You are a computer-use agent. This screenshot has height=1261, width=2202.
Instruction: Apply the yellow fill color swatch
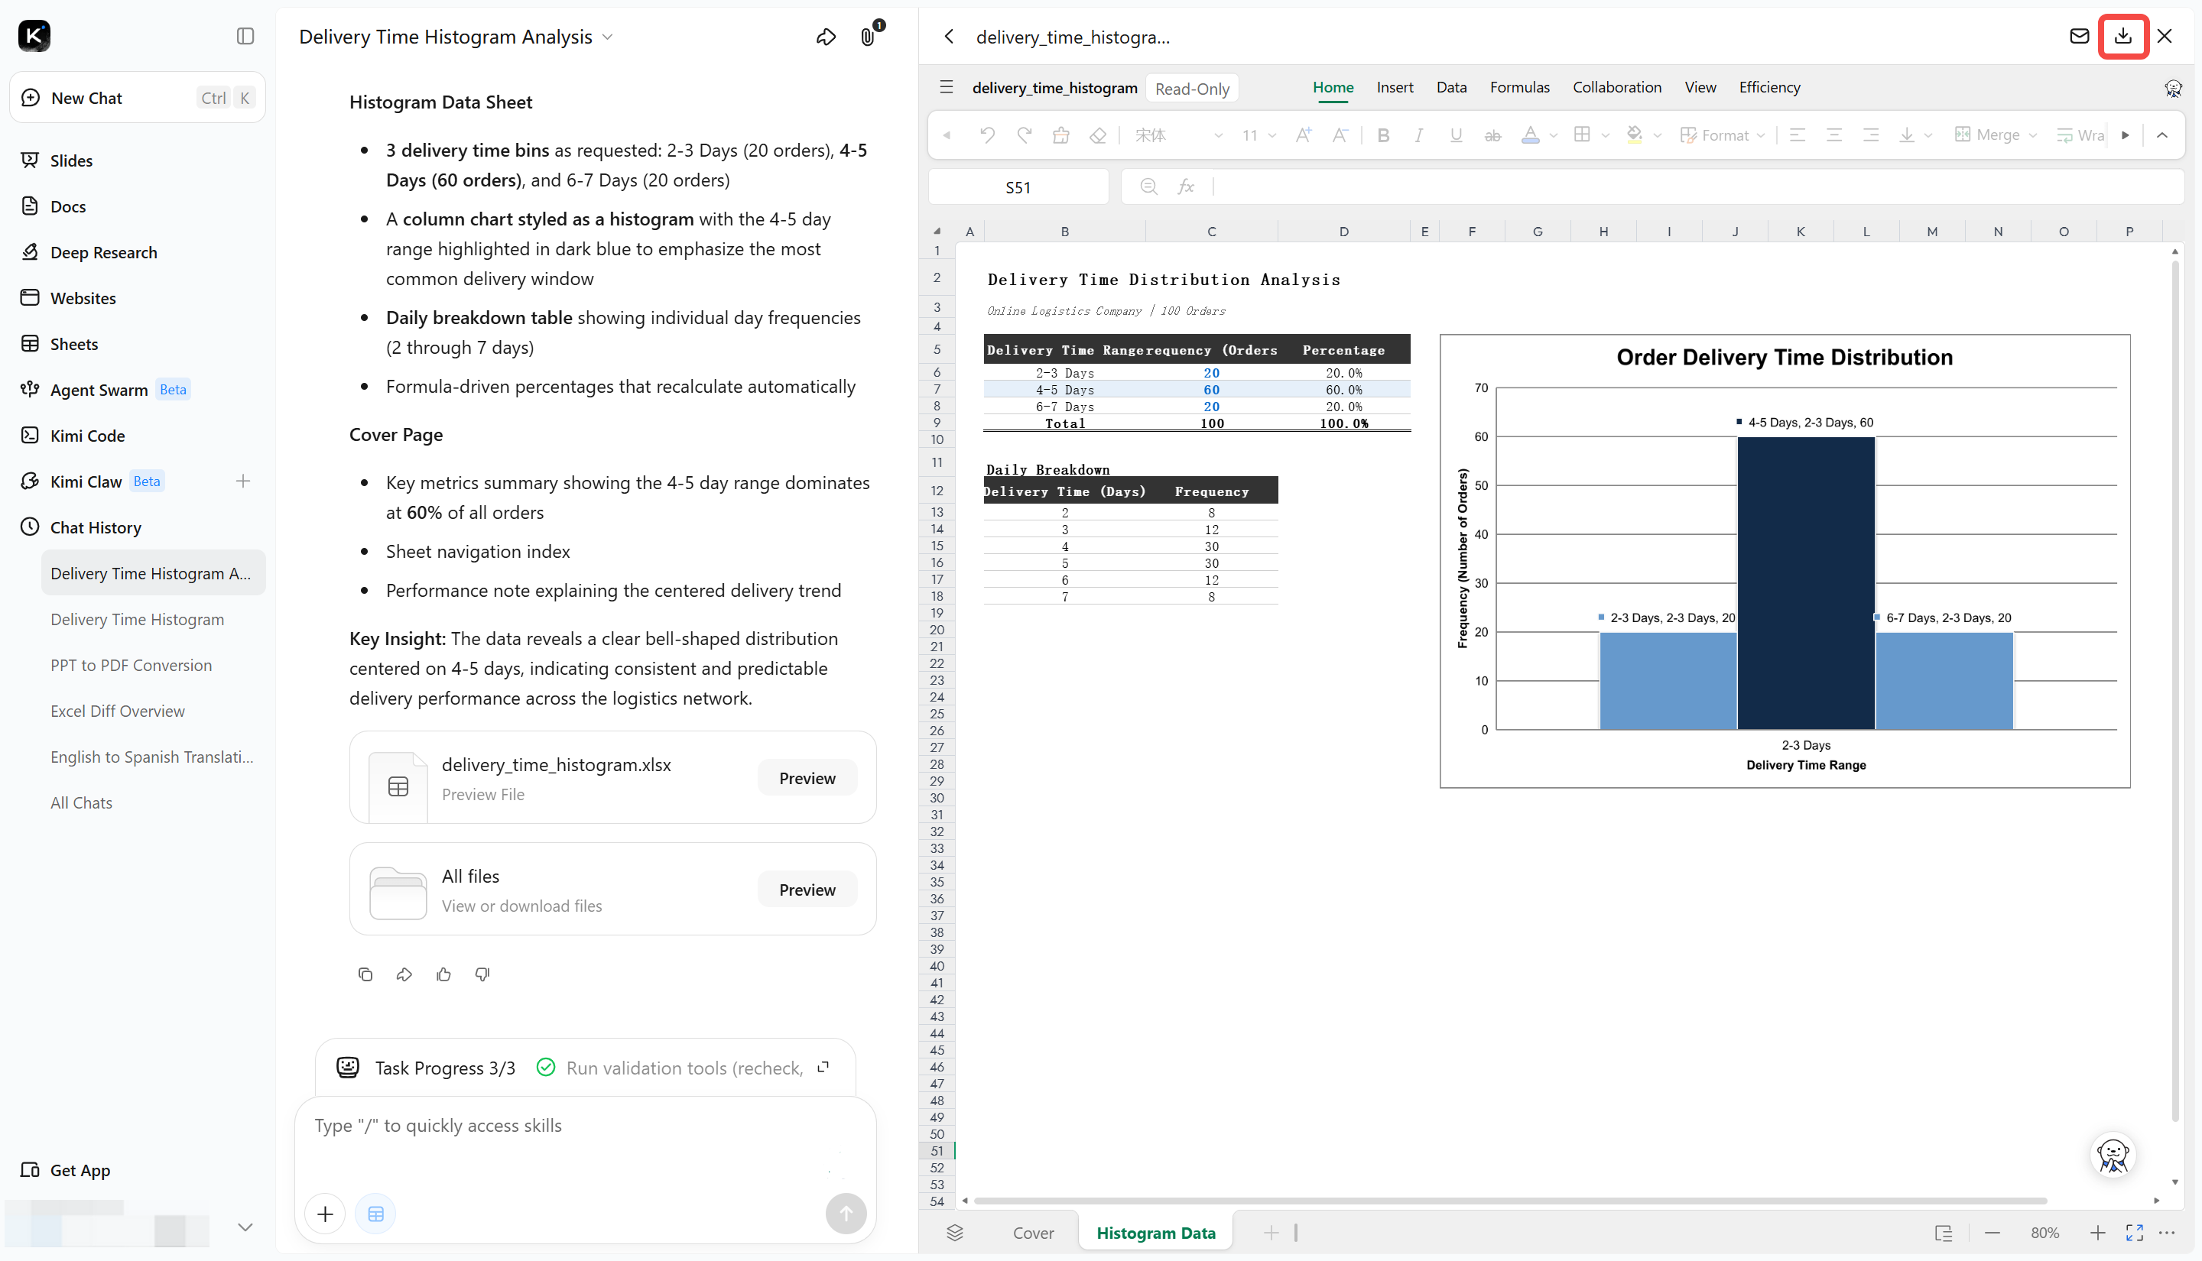[1634, 135]
